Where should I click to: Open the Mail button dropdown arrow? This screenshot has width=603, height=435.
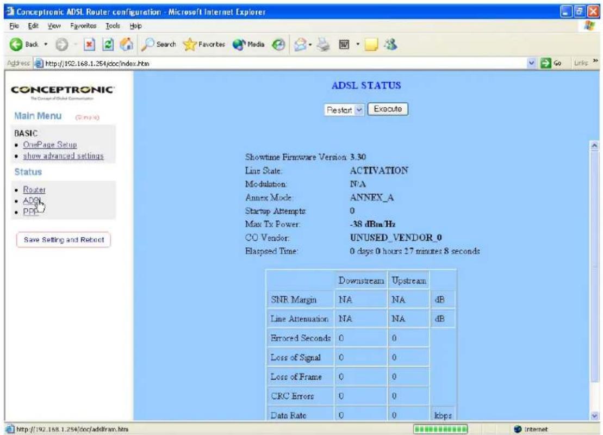pos(310,45)
